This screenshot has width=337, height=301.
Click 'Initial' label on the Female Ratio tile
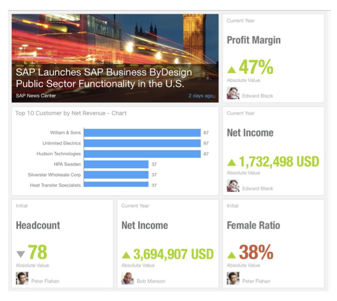[x=233, y=206]
